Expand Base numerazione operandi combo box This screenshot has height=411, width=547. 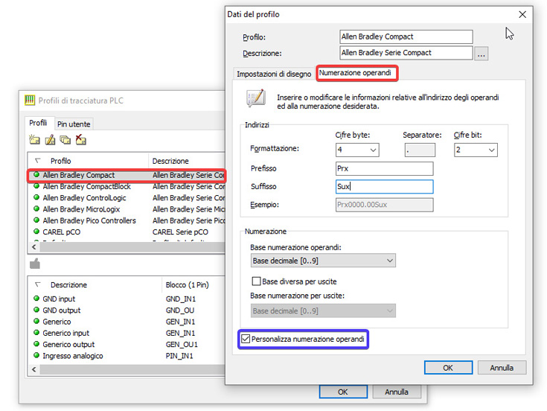pos(323,261)
